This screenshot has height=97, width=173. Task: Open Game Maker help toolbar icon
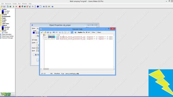click(52, 6)
